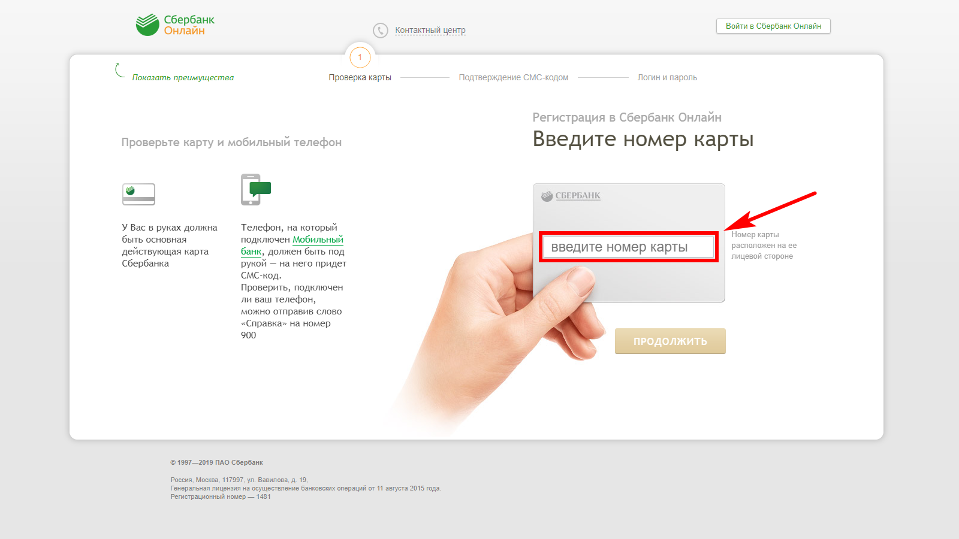Click the bank card icon

tap(138, 194)
